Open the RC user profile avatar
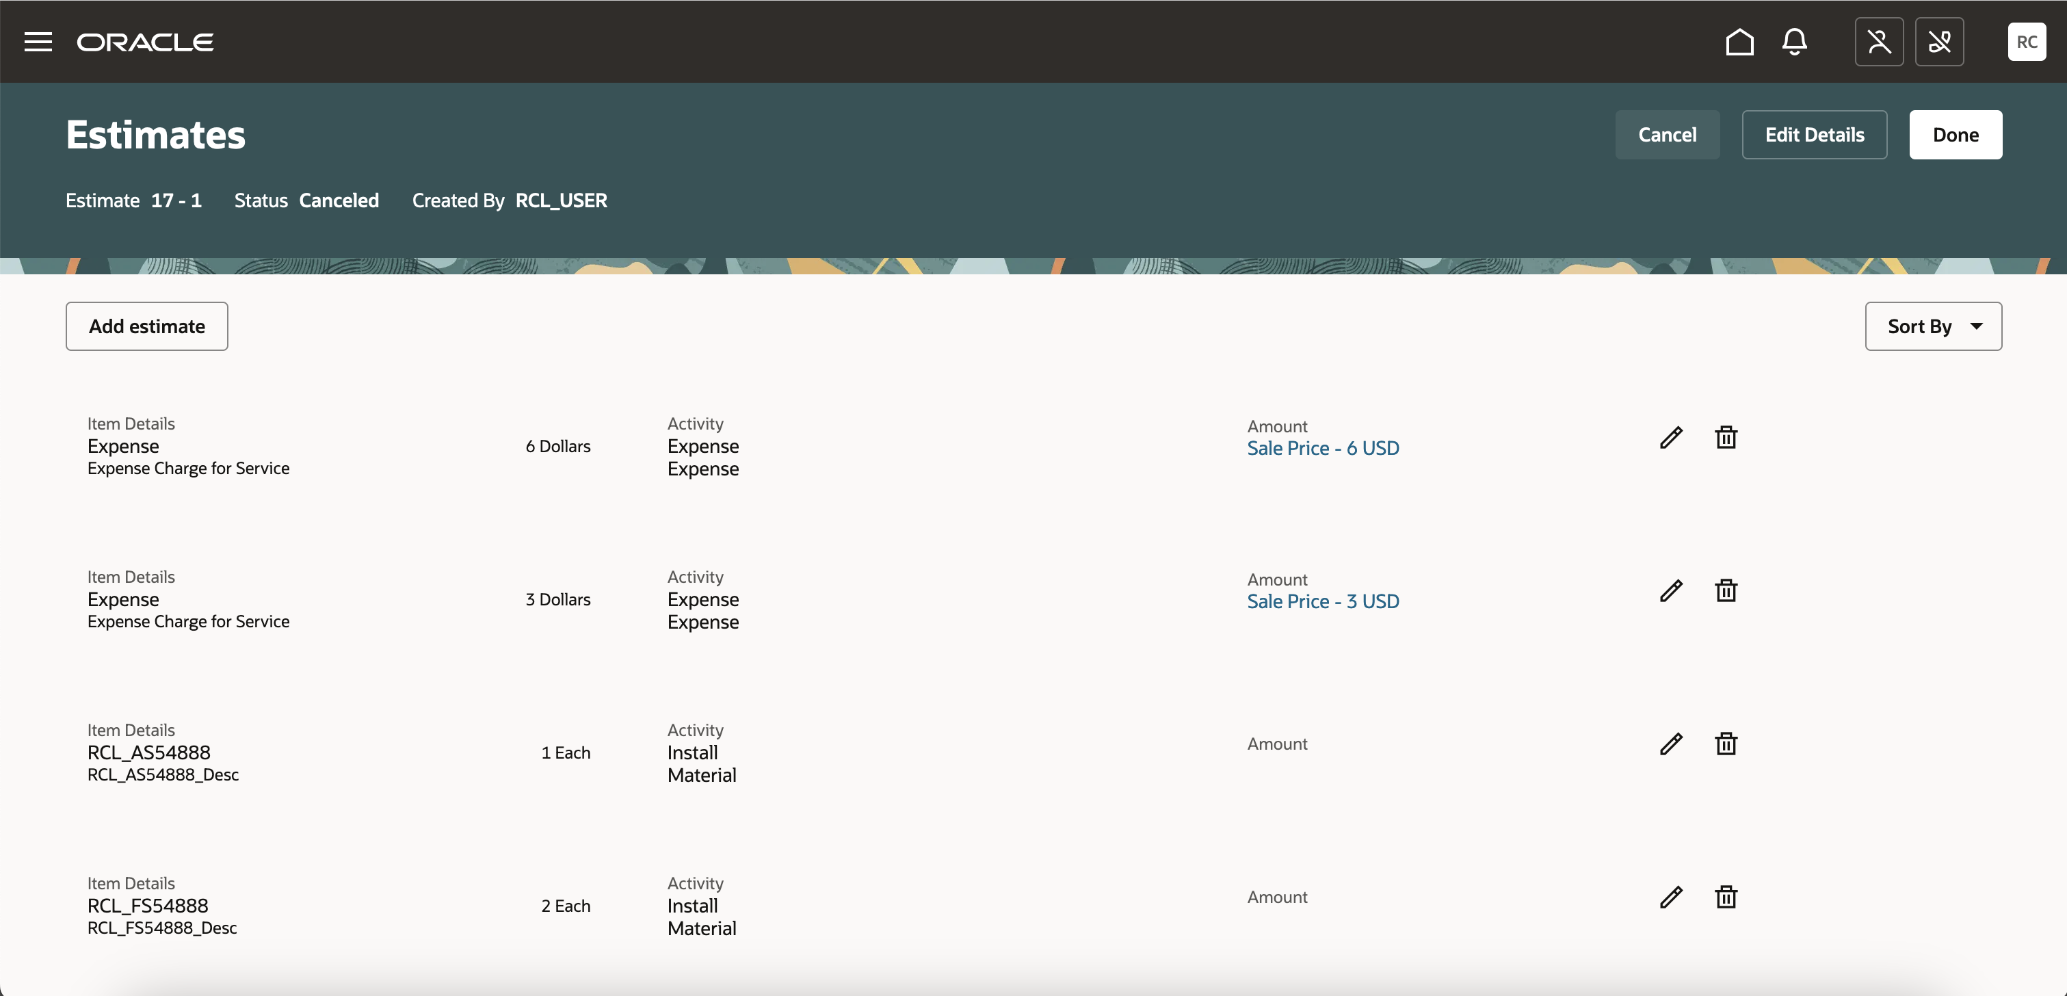2067x996 pixels. (x=2026, y=42)
